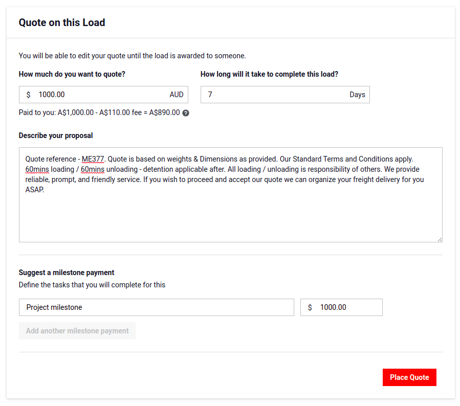Click the Add another milestone payment button

(x=77, y=331)
